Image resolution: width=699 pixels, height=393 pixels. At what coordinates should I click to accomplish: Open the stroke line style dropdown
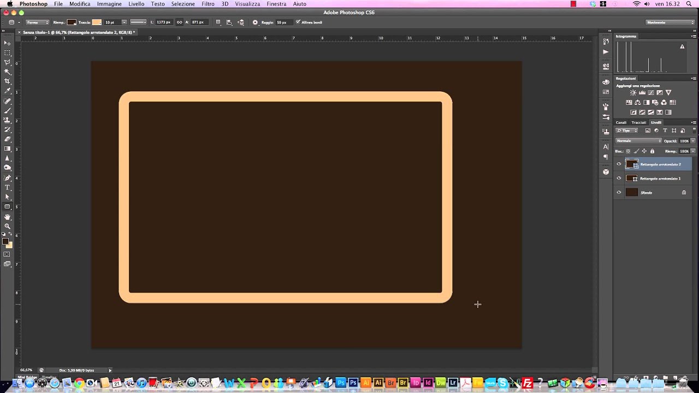coord(138,22)
